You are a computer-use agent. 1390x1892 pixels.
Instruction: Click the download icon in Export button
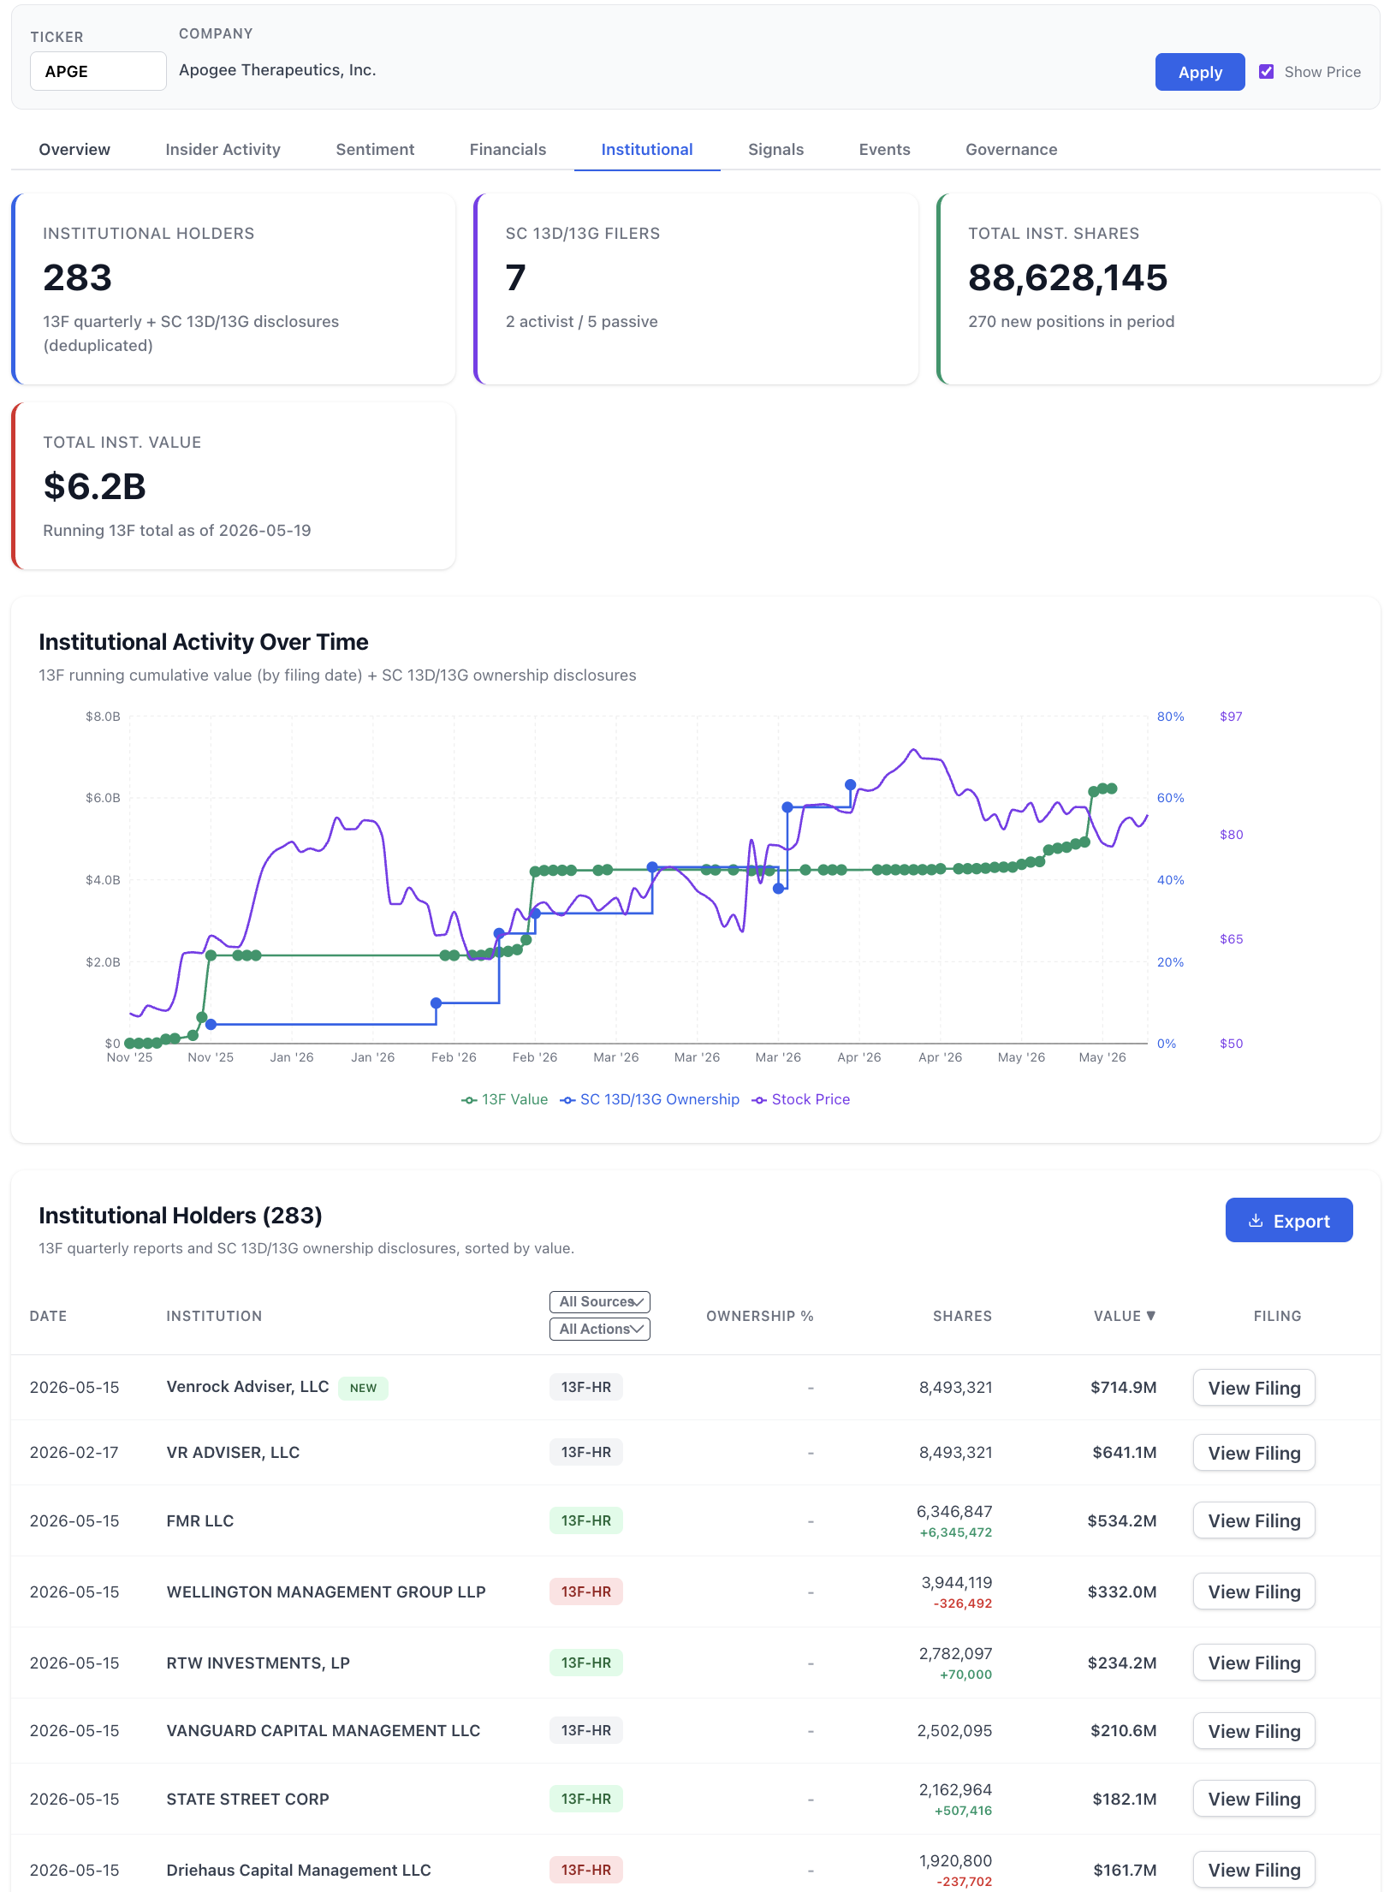(1256, 1221)
